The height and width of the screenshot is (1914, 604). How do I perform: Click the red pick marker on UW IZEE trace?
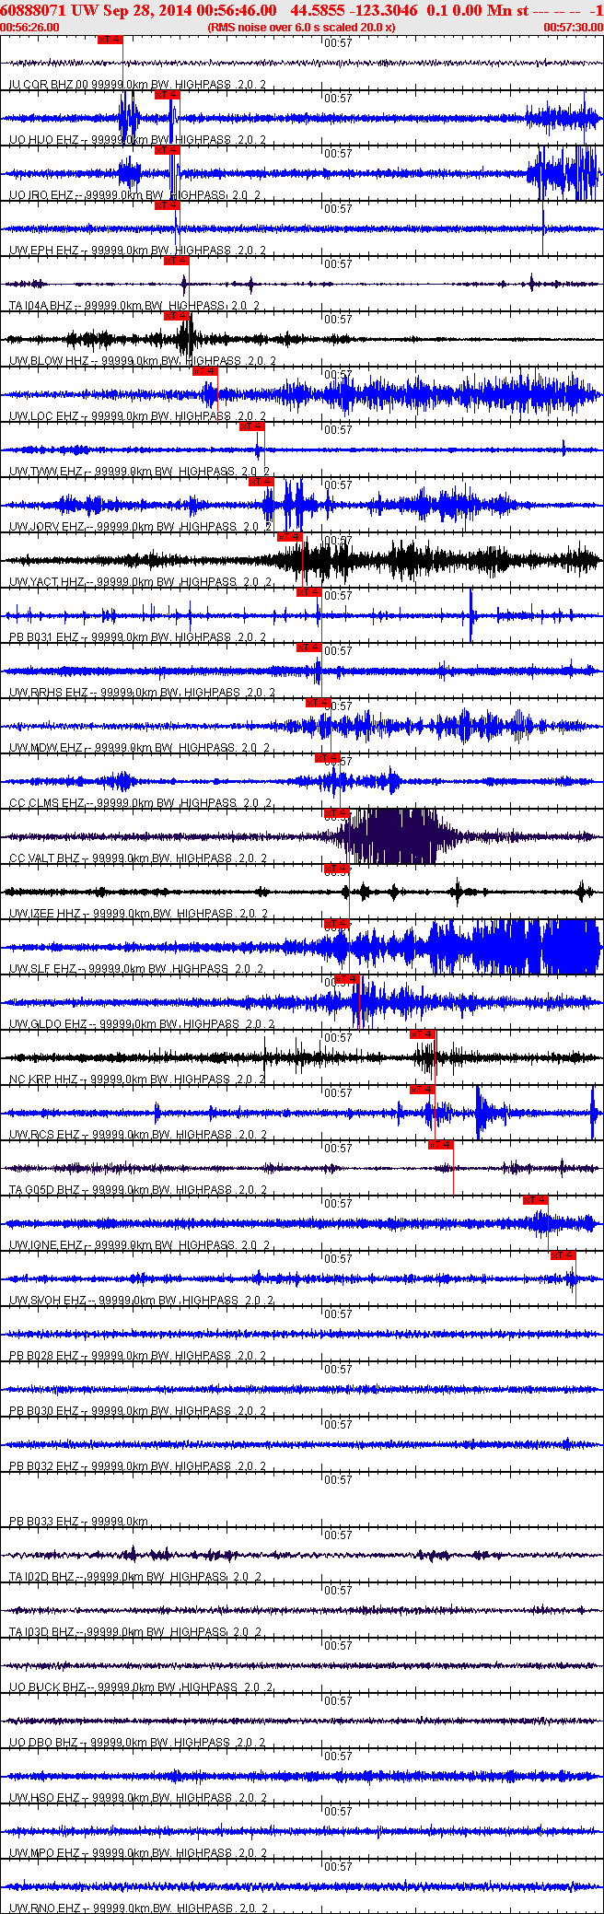337,869
